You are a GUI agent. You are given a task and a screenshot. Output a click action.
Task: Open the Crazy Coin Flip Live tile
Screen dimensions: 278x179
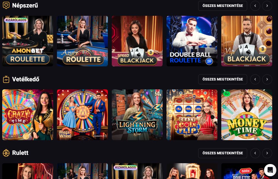point(192,115)
